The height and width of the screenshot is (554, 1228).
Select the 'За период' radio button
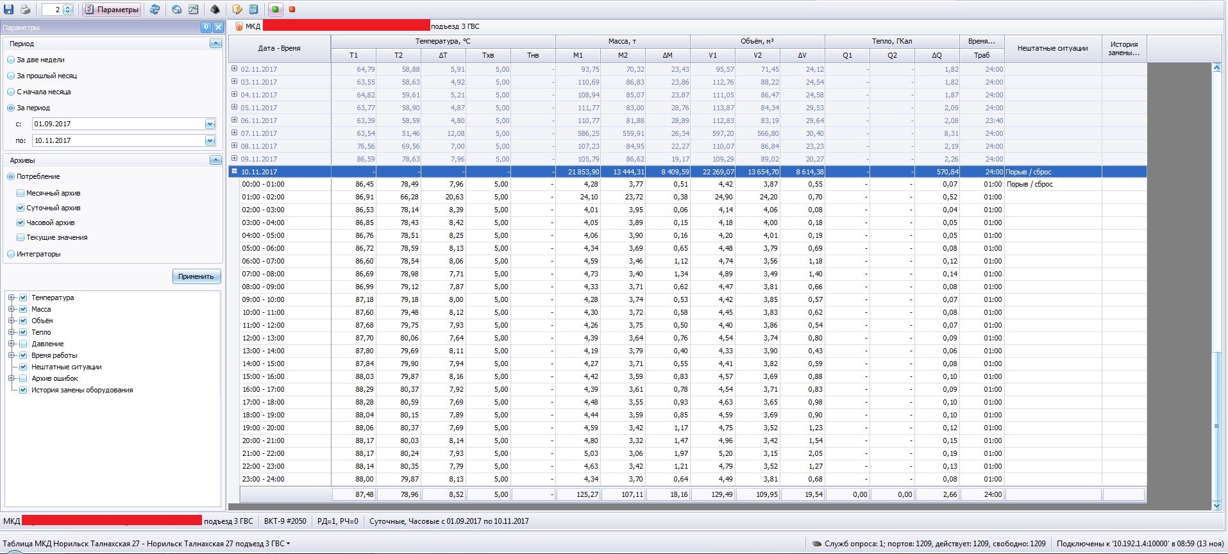[11, 108]
